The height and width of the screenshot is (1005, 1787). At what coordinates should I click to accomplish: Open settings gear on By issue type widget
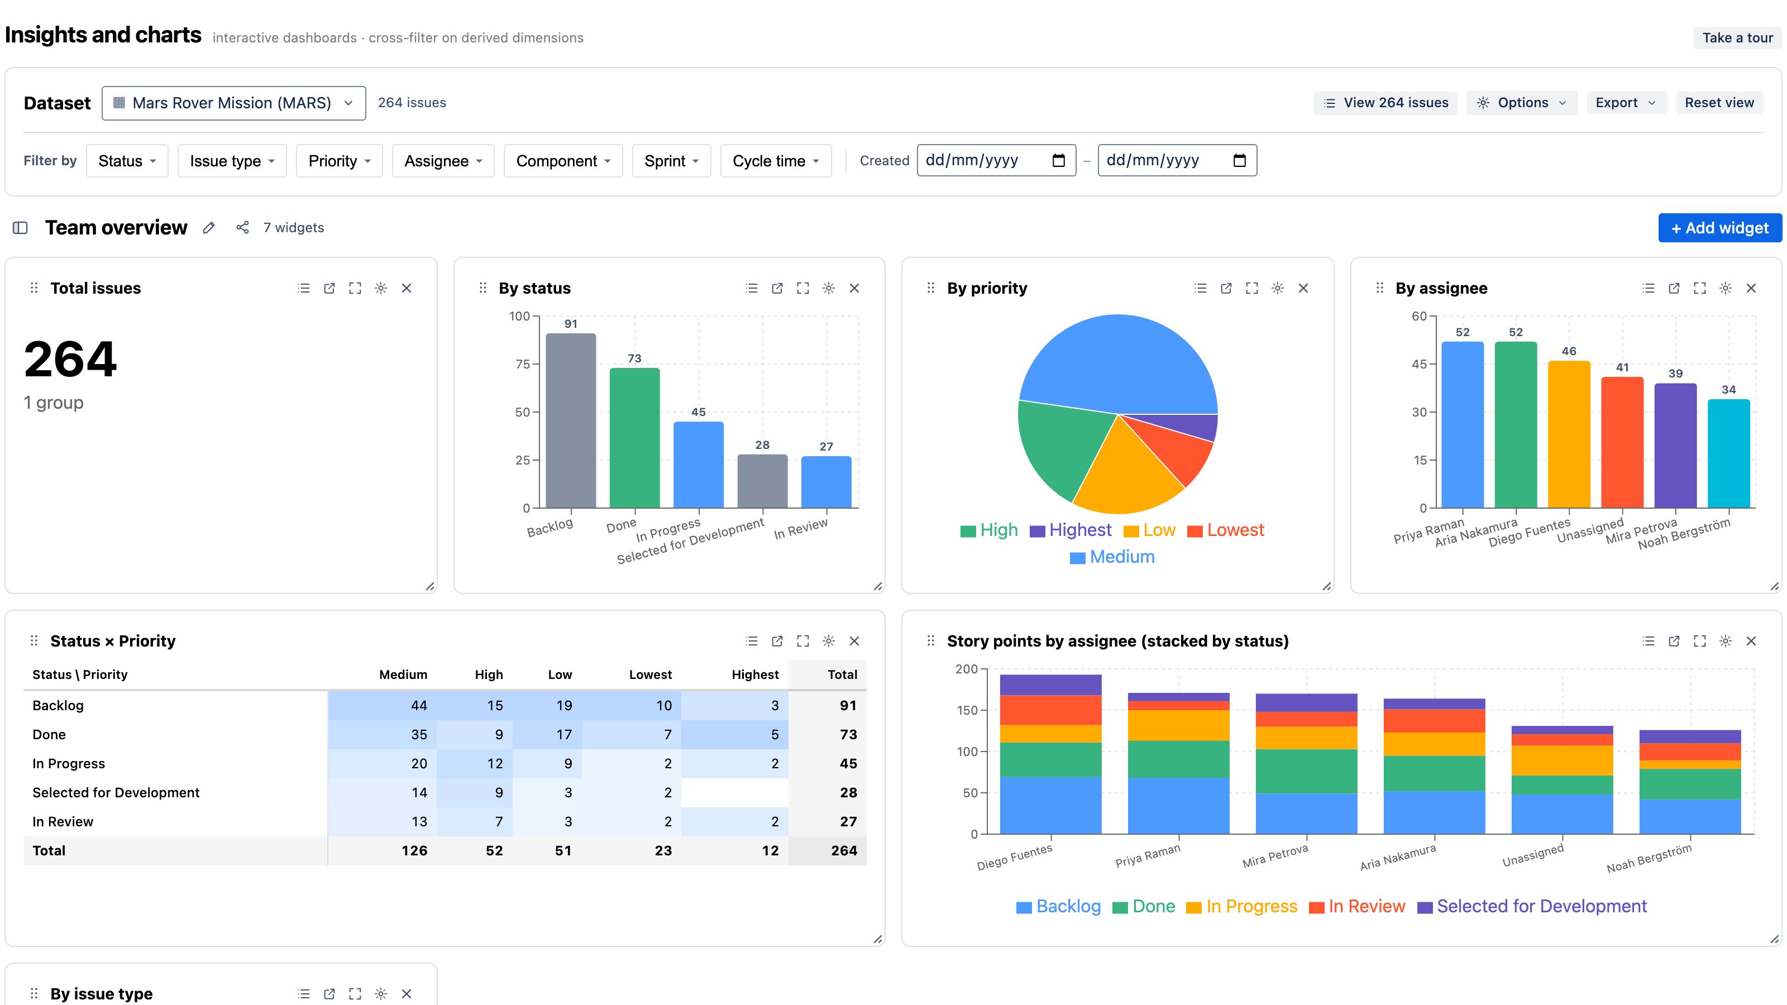click(381, 994)
